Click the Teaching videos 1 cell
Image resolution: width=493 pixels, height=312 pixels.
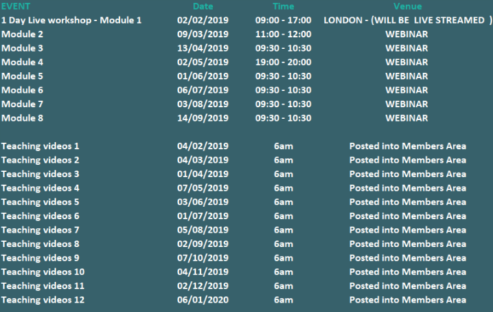click(x=40, y=146)
